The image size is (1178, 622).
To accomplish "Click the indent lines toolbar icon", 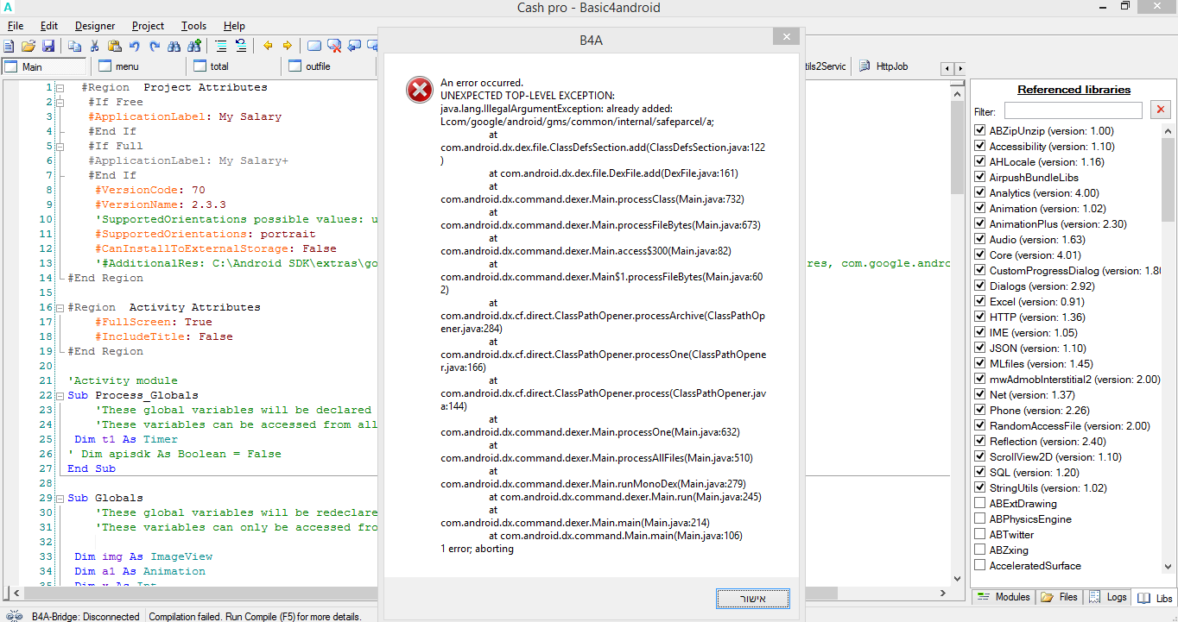I will (x=221, y=46).
